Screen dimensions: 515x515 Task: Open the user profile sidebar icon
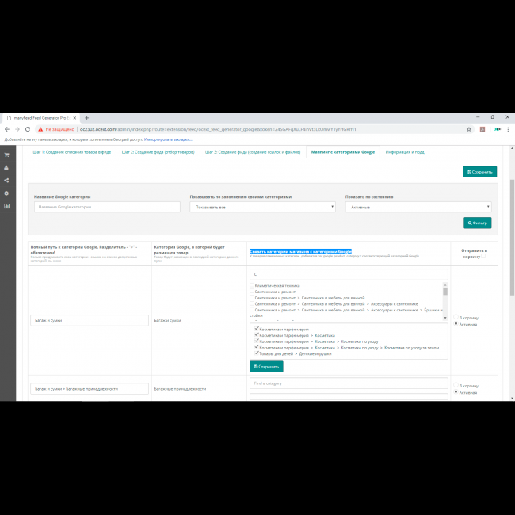[7, 167]
